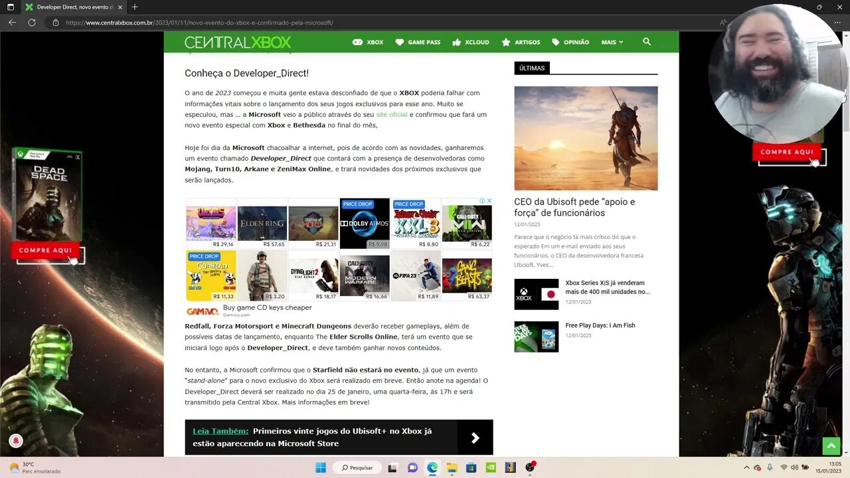Open the Central Xbox home logo
Screen dimensions: 850x478
[238, 42]
